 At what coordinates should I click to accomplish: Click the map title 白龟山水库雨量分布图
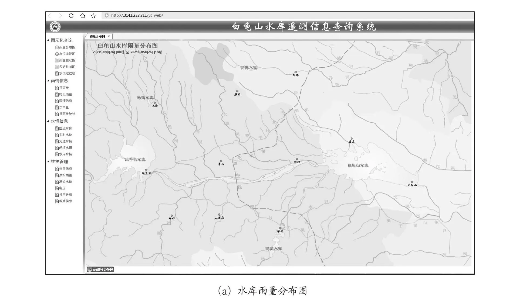[128, 46]
